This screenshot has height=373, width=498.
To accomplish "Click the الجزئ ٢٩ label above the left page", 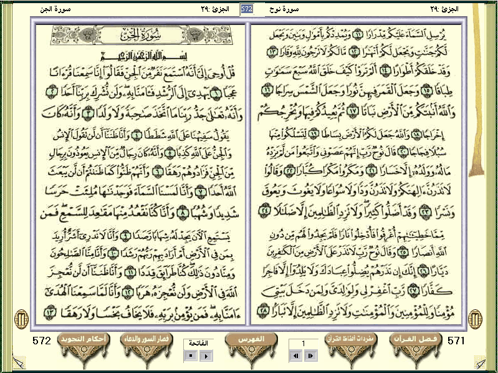I will click(215, 9).
